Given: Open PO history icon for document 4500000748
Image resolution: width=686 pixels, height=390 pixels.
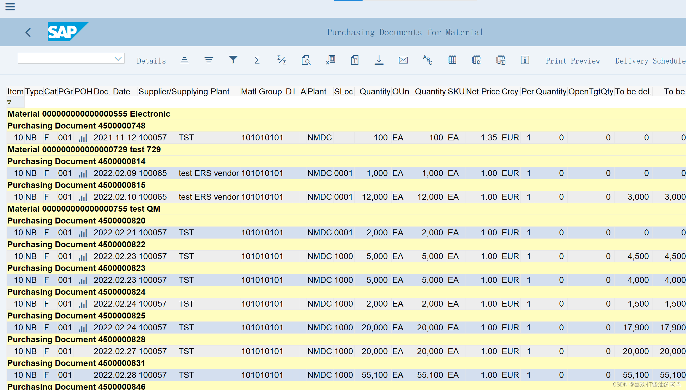Looking at the screenshot, I should coord(83,138).
